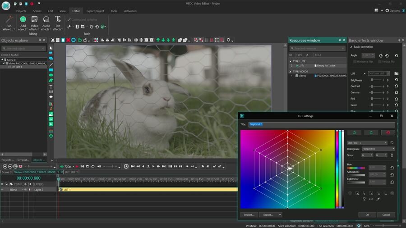Click the LUT folder browse icon
This screenshot has width=406, height=228.
coord(396,73)
